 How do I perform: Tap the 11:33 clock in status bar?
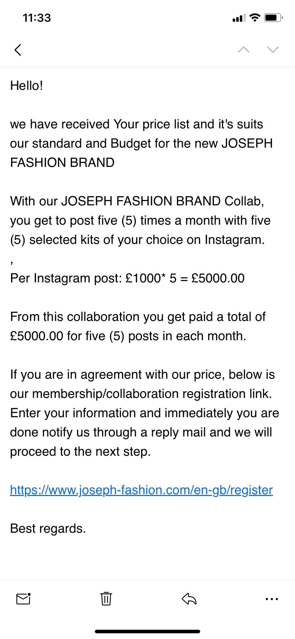click(x=37, y=18)
